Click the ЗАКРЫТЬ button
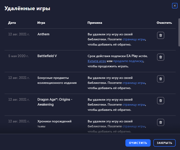The width and height of the screenshot is (180, 150). [164, 143]
